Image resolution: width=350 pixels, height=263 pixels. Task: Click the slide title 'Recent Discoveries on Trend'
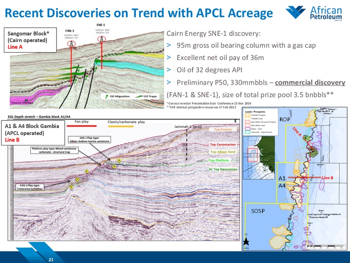[x=138, y=13]
